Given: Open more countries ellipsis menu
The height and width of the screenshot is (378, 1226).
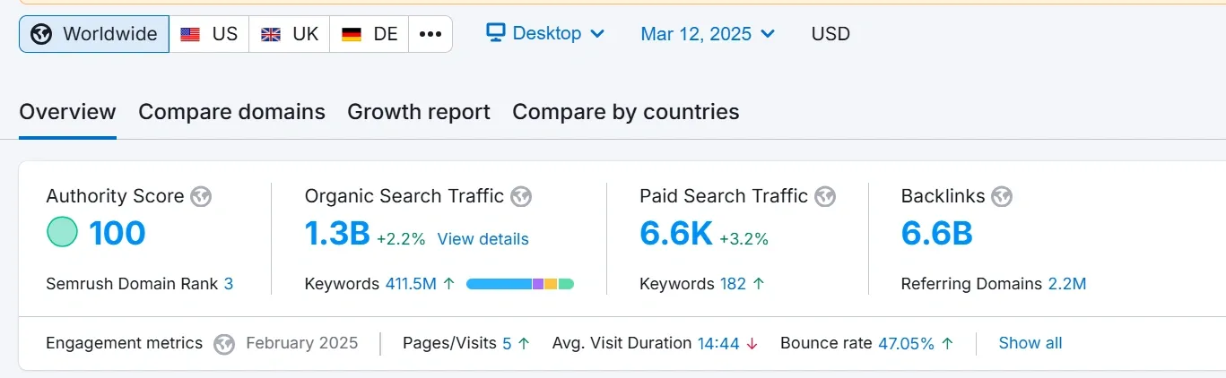Looking at the screenshot, I should coord(430,34).
